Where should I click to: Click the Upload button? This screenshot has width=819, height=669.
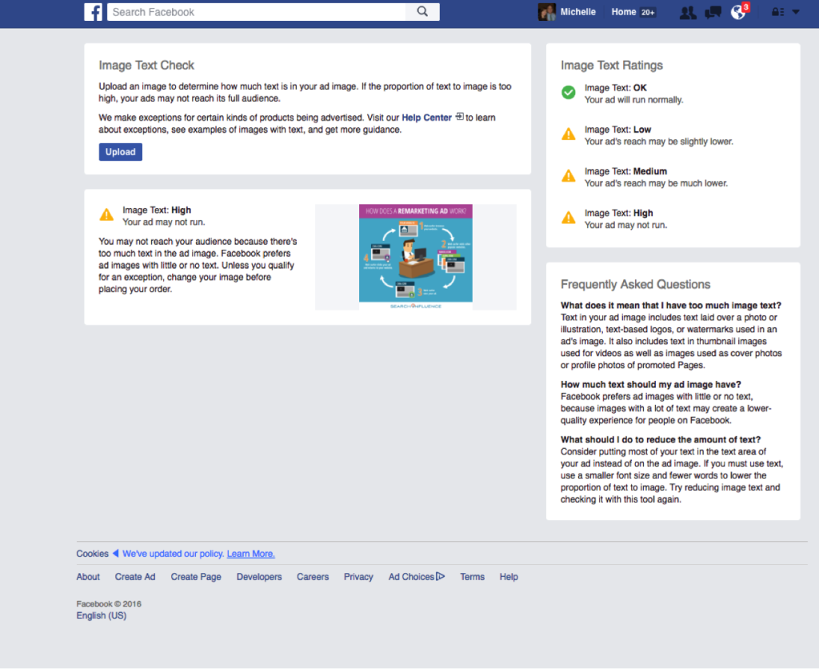(x=120, y=151)
